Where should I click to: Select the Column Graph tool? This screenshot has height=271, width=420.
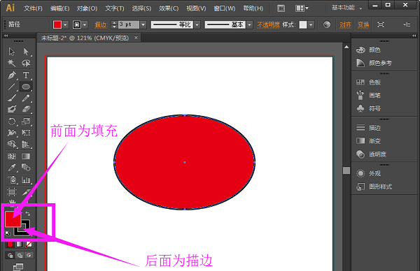click(x=26, y=180)
